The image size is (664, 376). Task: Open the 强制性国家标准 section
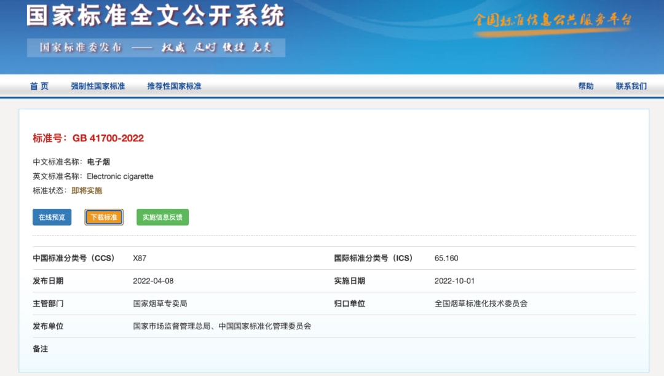(x=98, y=86)
